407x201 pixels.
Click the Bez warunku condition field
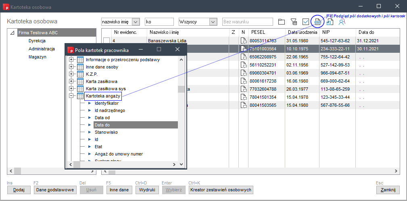[248, 22]
